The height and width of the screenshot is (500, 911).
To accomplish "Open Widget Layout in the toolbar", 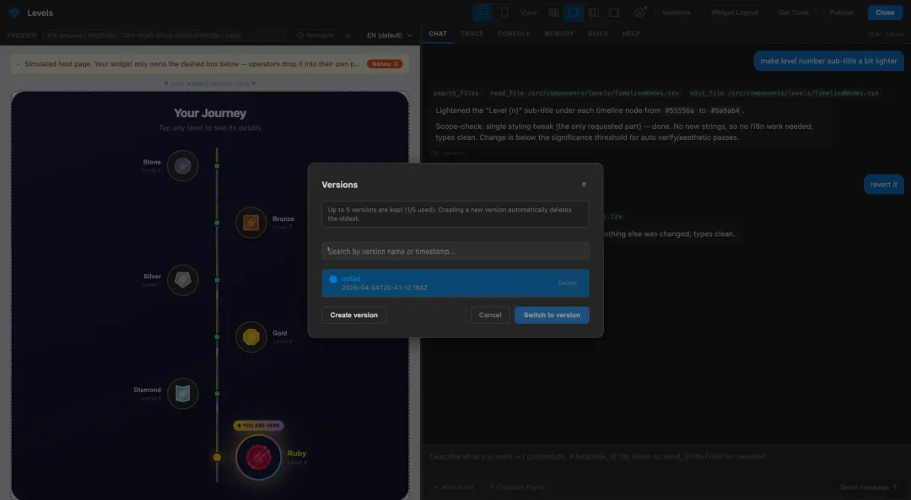I will point(735,12).
